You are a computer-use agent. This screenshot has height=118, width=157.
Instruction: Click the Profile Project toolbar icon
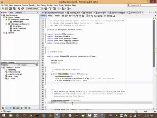pos(68,9)
